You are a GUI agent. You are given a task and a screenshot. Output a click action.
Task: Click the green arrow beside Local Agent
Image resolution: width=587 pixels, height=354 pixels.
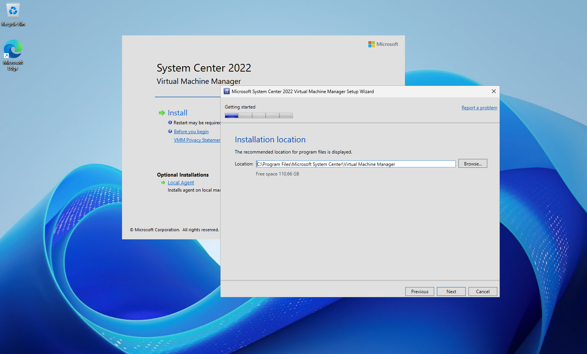pyautogui.click(x=163, y=183)
